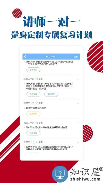Start the 课后练习 exercise
Image resolution: width=103 pixels, height=183 pixels.
[x=51, y=94]
